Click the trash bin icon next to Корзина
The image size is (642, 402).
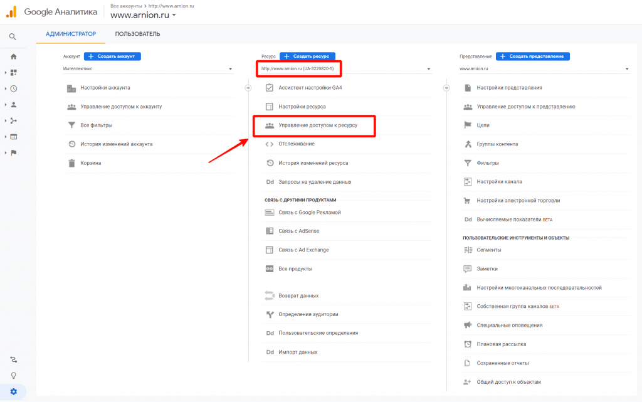pos(71,163)
